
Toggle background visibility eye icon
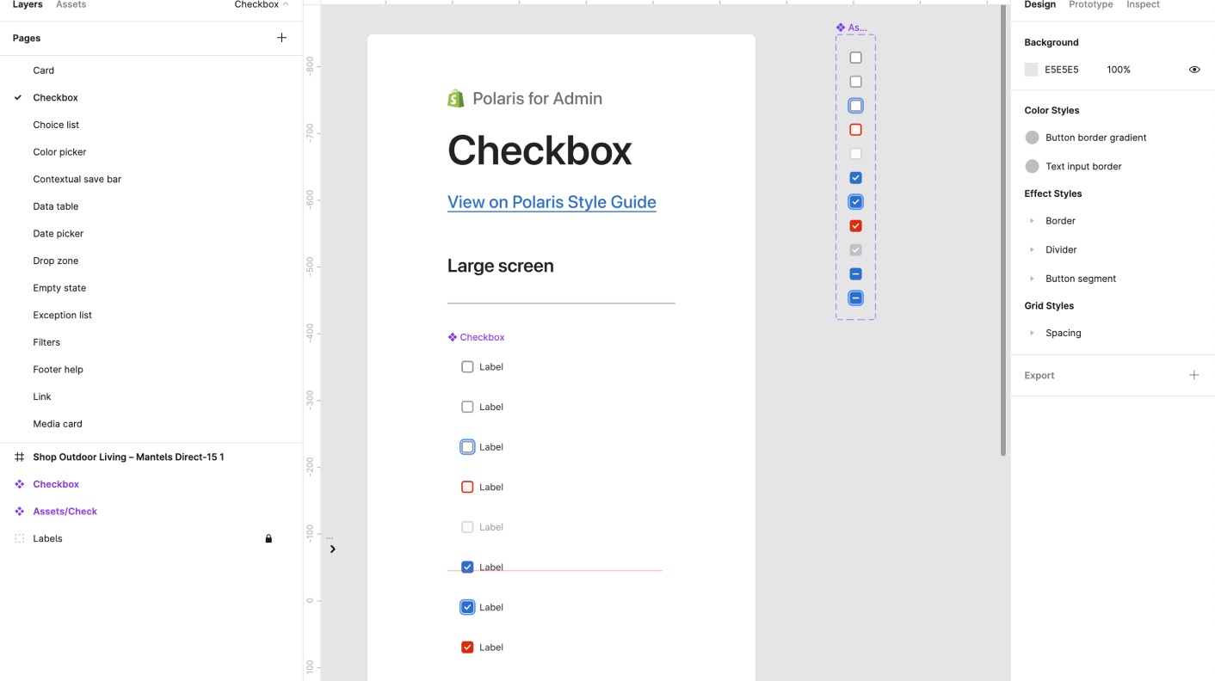pos(1194,70)
